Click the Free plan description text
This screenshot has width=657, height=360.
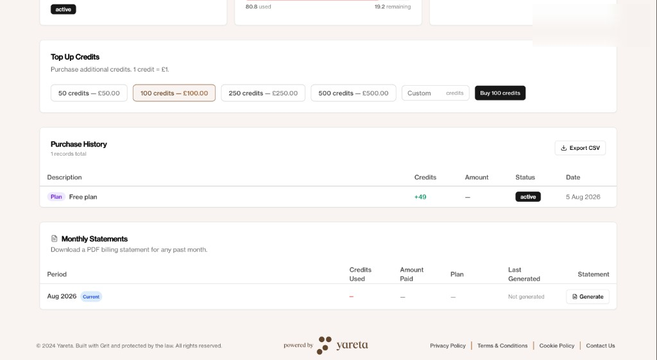[83, 197]
